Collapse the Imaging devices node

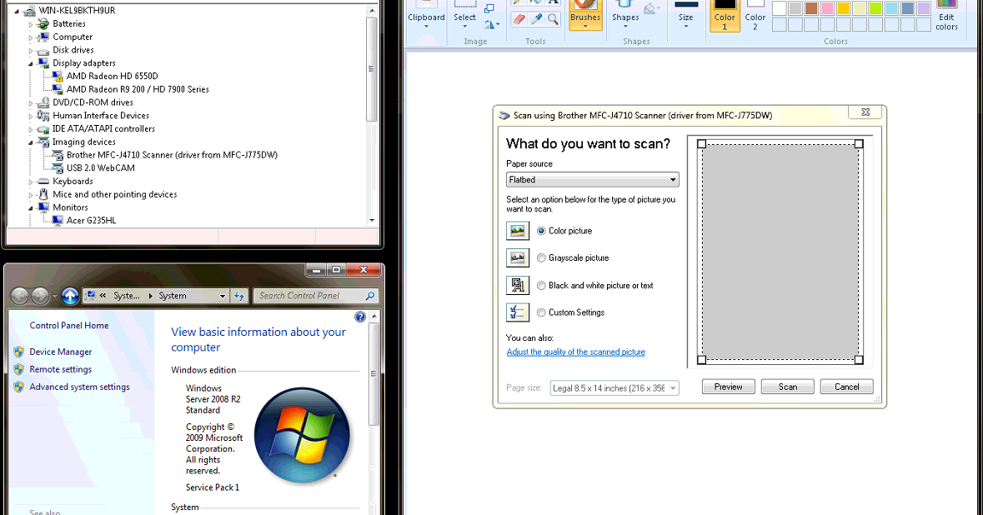(x=31, y=142)
